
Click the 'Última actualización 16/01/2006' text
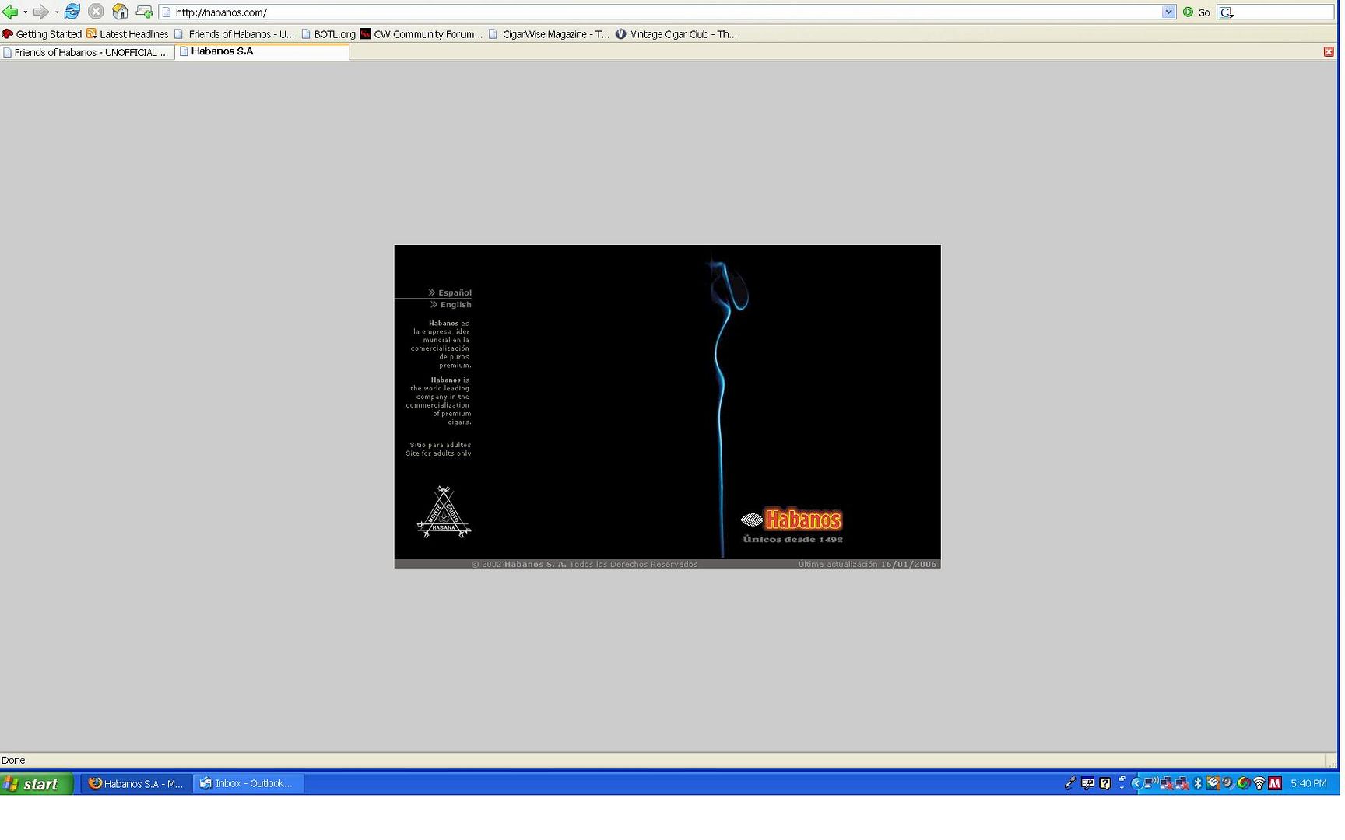(x=867, y=564)
